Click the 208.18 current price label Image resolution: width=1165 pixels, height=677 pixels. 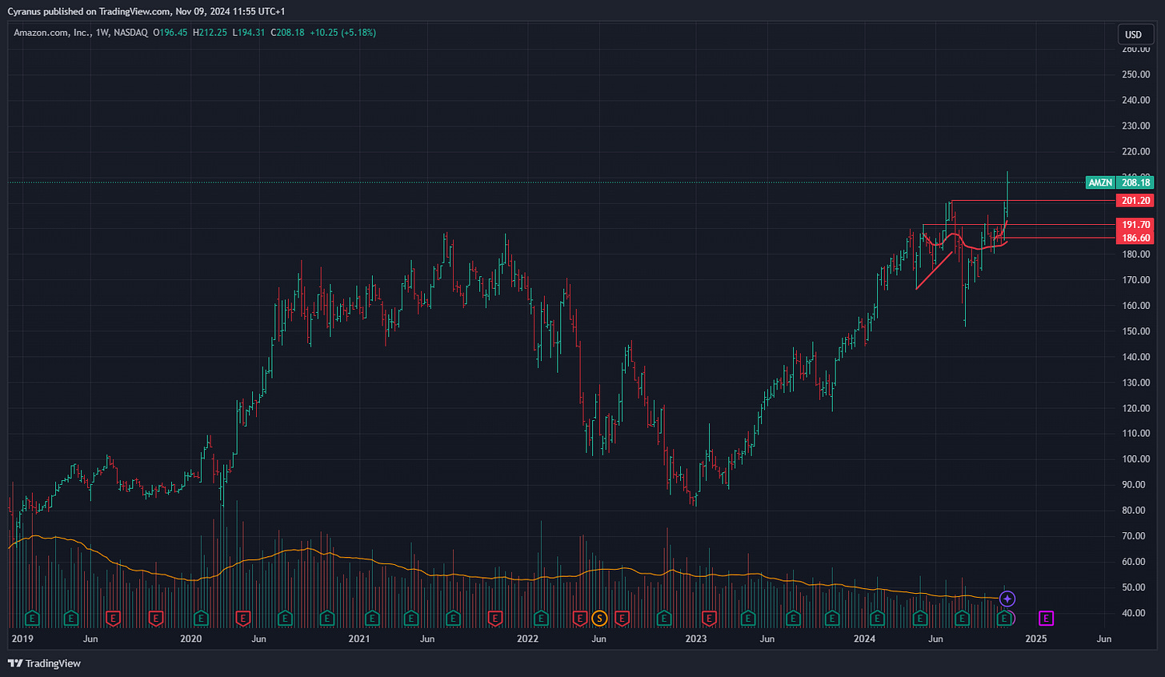tap(1135, 182)
